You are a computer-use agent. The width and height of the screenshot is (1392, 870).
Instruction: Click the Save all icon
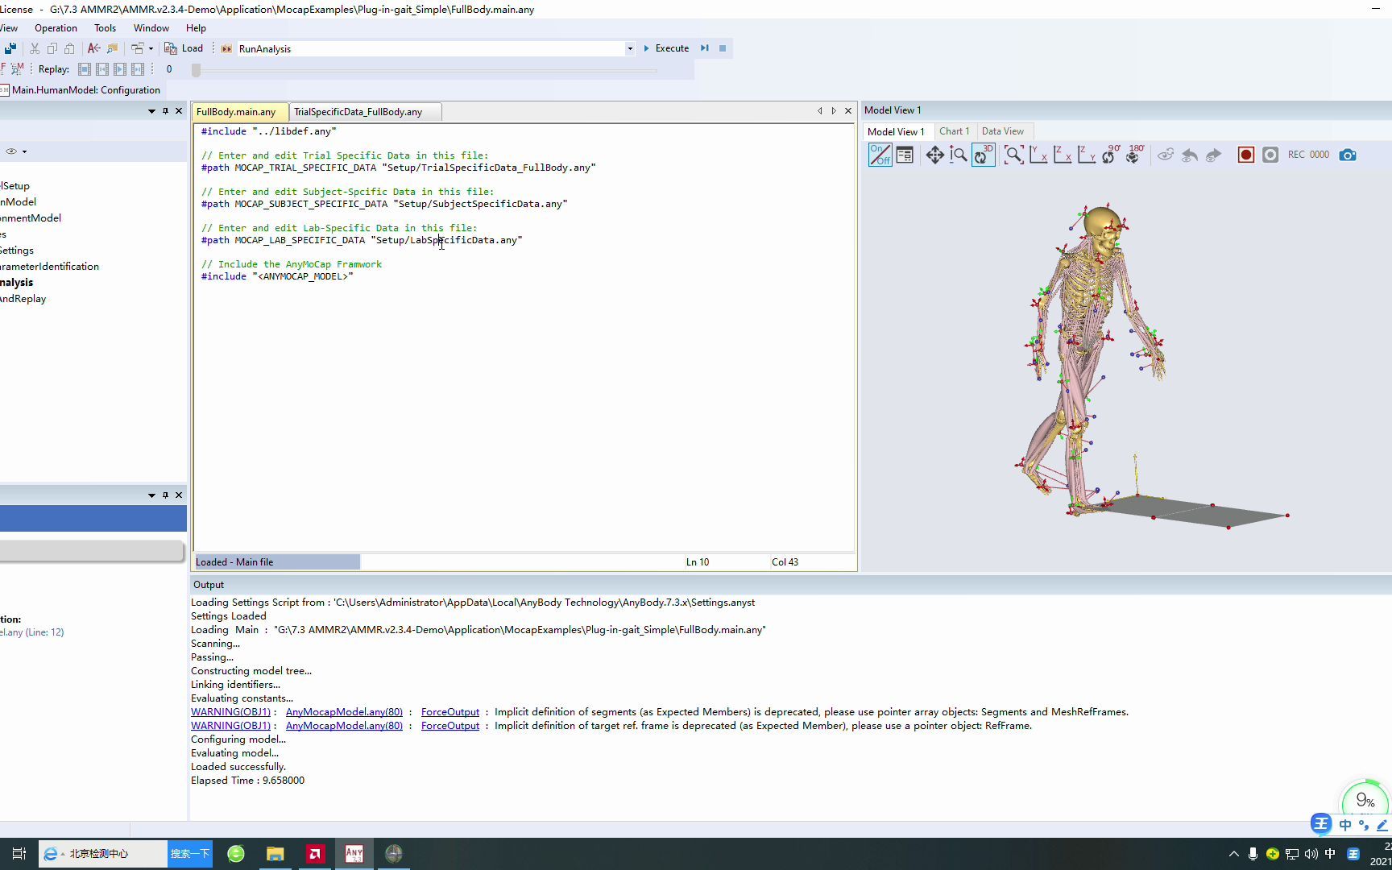(x=10, y=48)
